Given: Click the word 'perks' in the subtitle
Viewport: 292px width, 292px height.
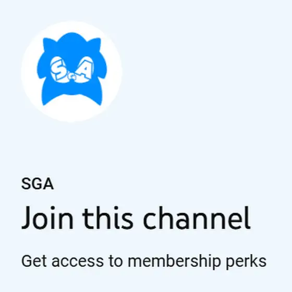Looking at the screenshot, I should point(246,262).
